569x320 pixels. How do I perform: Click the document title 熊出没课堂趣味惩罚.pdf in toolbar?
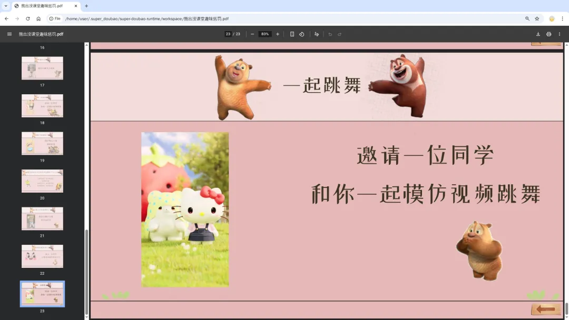coord(41,34)
